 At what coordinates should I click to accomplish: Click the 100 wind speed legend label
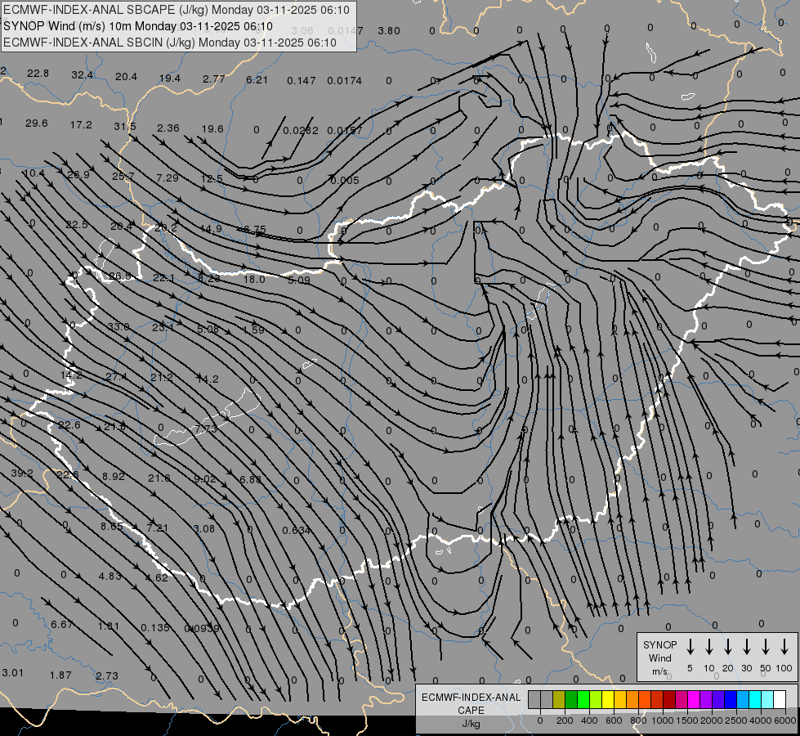pos(784,668)
